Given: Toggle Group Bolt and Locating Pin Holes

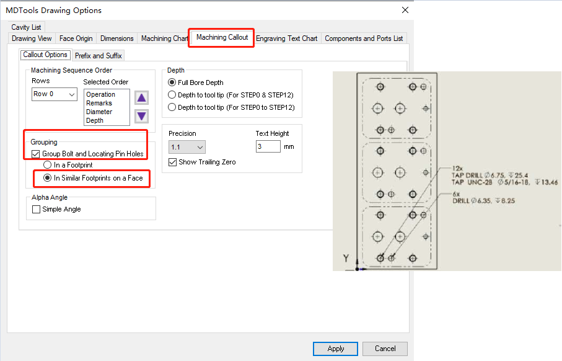Looking at the screenshot, I should (x=35, y=154).
